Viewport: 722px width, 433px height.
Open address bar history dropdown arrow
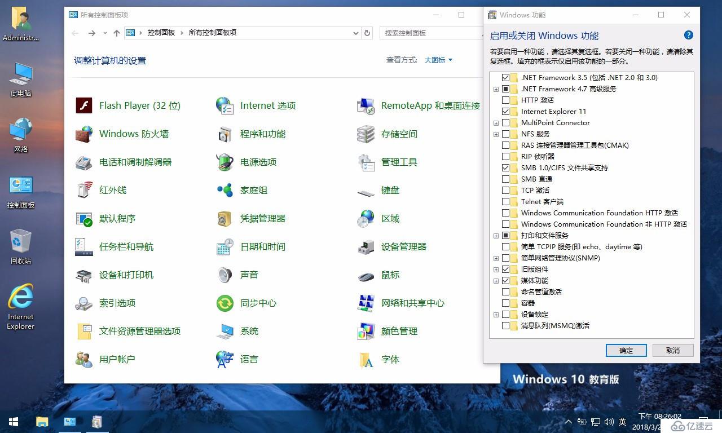tap(356, 33)
